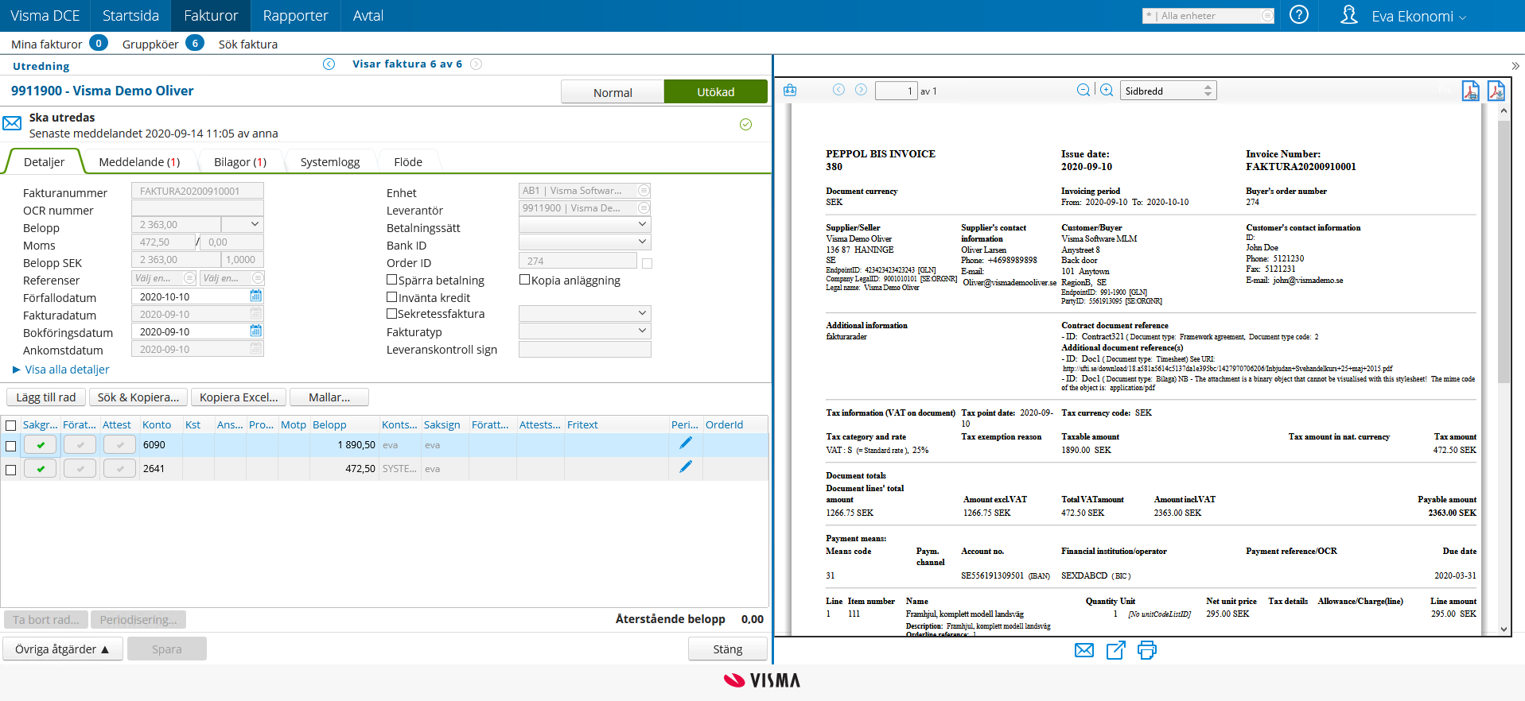Open calendar picker for Bokföringsdatum

coord(256,331)
